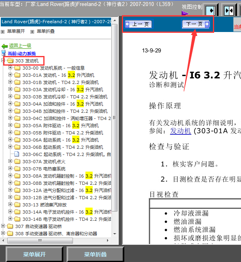Expand the 308 手动变速器 node
This screenshot has width=241, height=262.
tap(3, 233)
